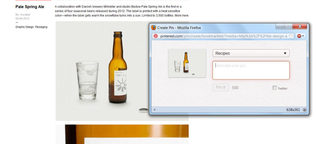
Task: Click the Pinterest favicon in address bar
Action: (155, 36)
